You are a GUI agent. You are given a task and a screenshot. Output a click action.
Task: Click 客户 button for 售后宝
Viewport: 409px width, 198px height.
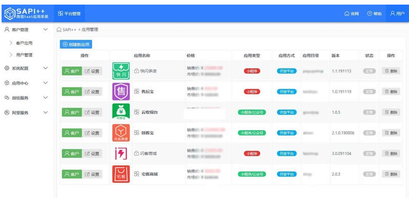72,91
